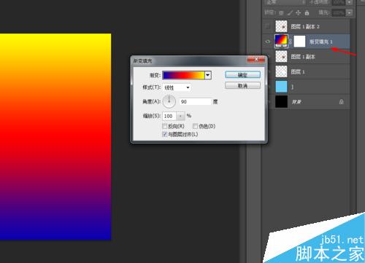Click the link icon on 渐变填充 1 layer
This screenshot has width=365, height=263.
click(x=291, y=42)
